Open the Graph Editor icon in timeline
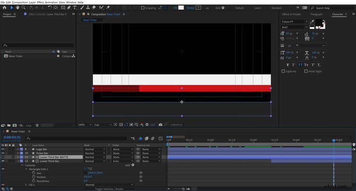This screenshot has height=191, width=356. [160, 138]
